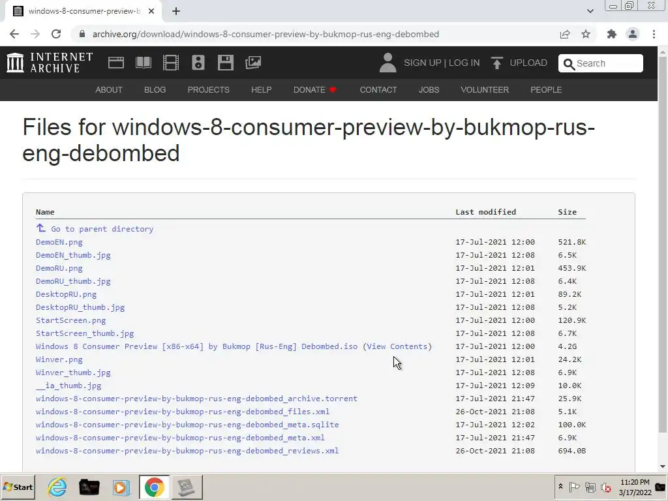Click the user avatar icon

[387, 63]
